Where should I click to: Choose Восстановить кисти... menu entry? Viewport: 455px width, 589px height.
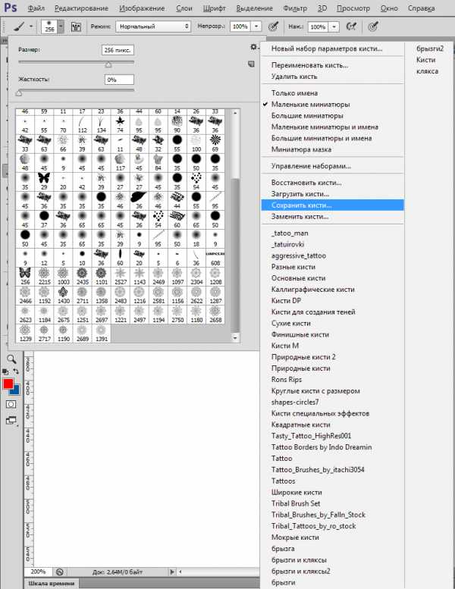click(x=332, y=183)
